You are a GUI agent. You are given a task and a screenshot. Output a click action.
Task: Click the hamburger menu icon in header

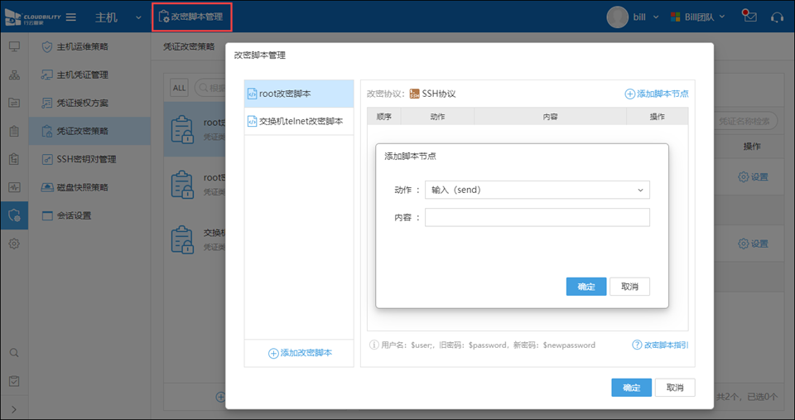click(71, 17)
